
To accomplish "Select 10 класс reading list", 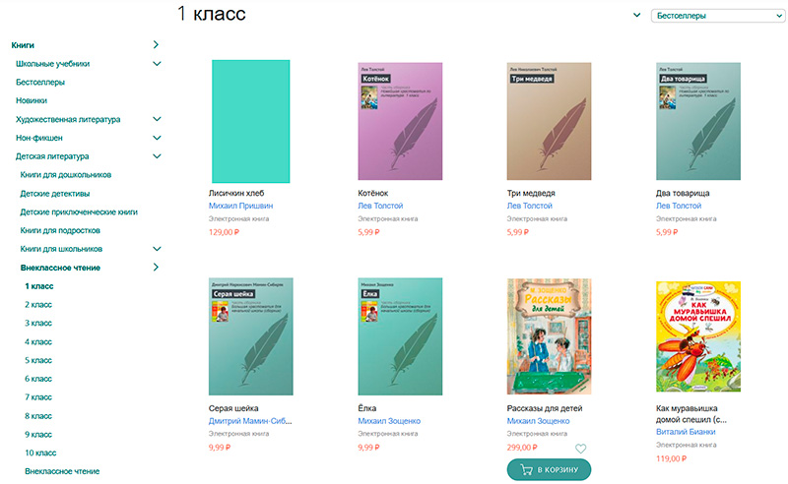I will coord(41,453).
